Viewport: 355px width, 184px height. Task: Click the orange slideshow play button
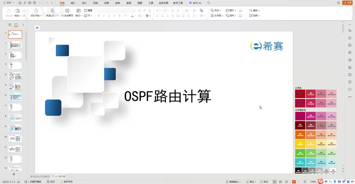point(294,182)
